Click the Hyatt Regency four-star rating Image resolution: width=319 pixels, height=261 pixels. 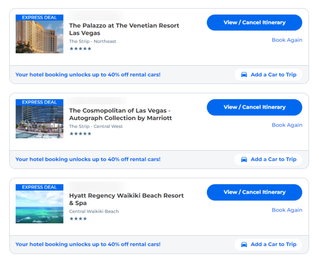point(78,219)
